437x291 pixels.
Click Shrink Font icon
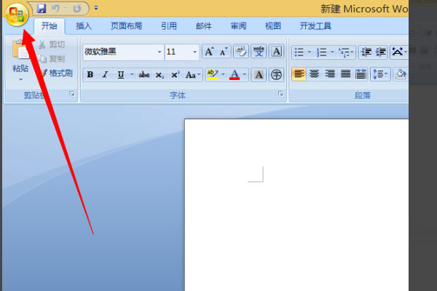click(x=224, y=52)
